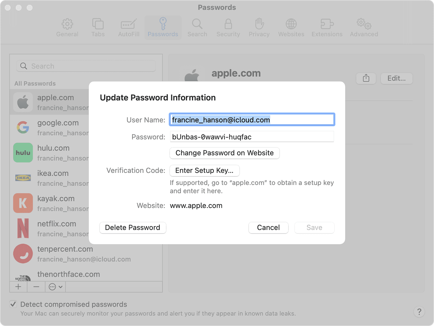The image size is (434, 326).
Task: Switch to the Extensions pane
Action: tap(327, 28)
